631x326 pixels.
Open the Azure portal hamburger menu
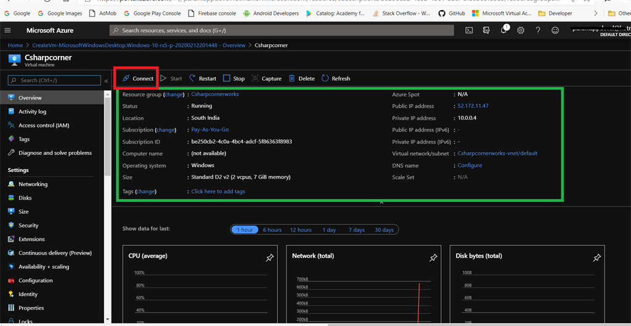(7, 31)
